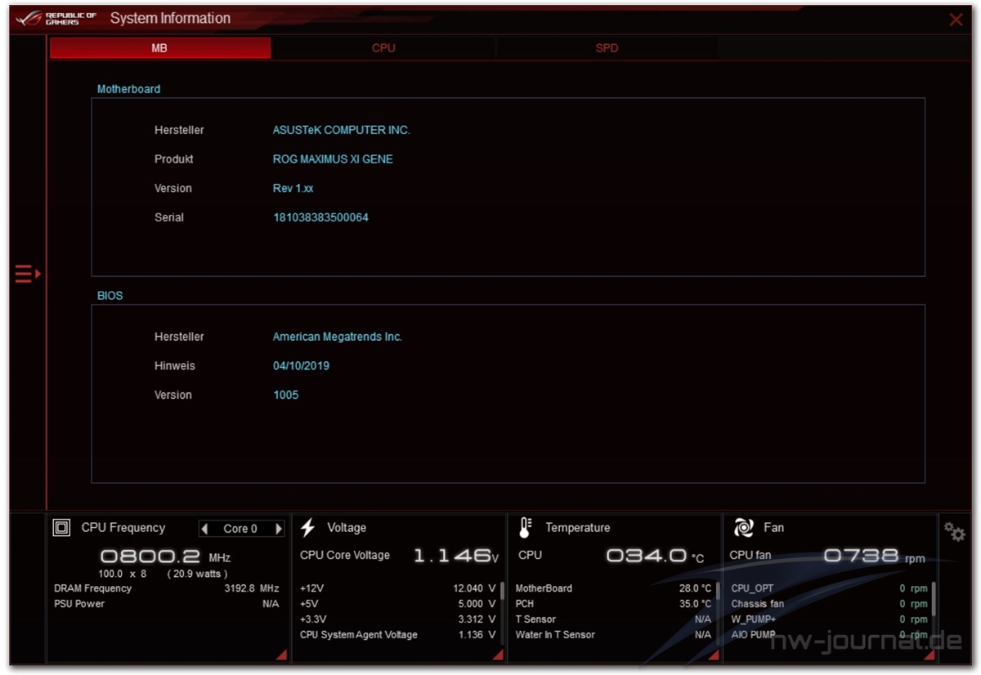The width and height of the screenshot is (981, 675).
Task: Click the System Information window title
Action: (170, 18)
